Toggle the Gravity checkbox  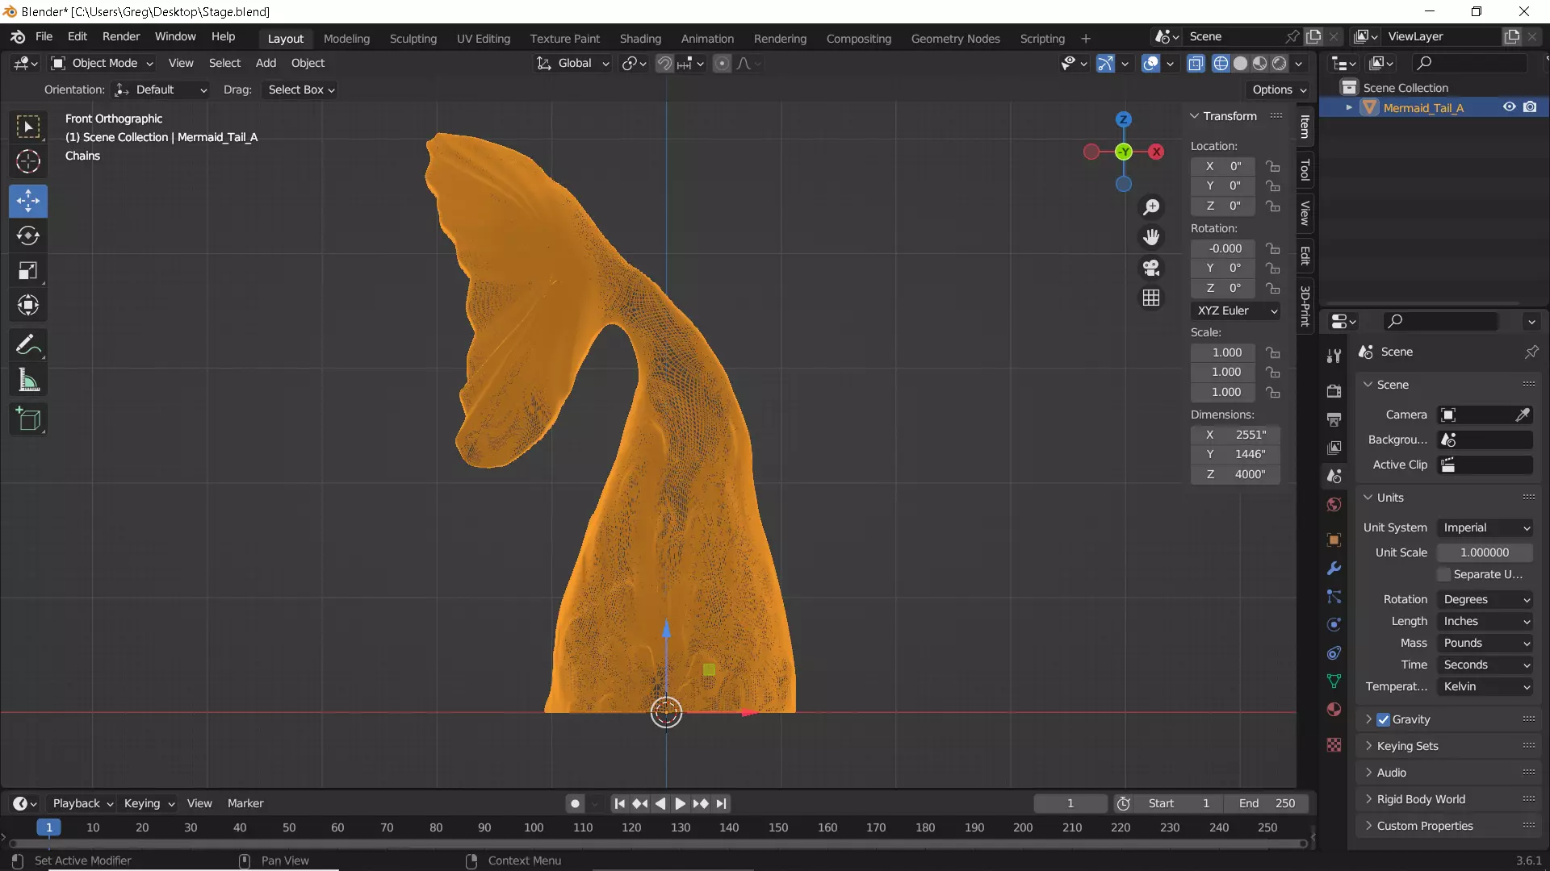point(1383,719)
